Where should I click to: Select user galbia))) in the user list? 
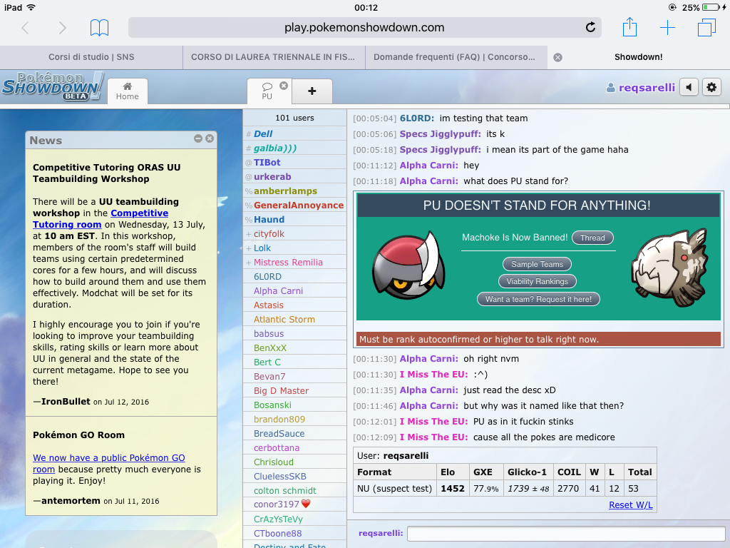pos(294,148)
